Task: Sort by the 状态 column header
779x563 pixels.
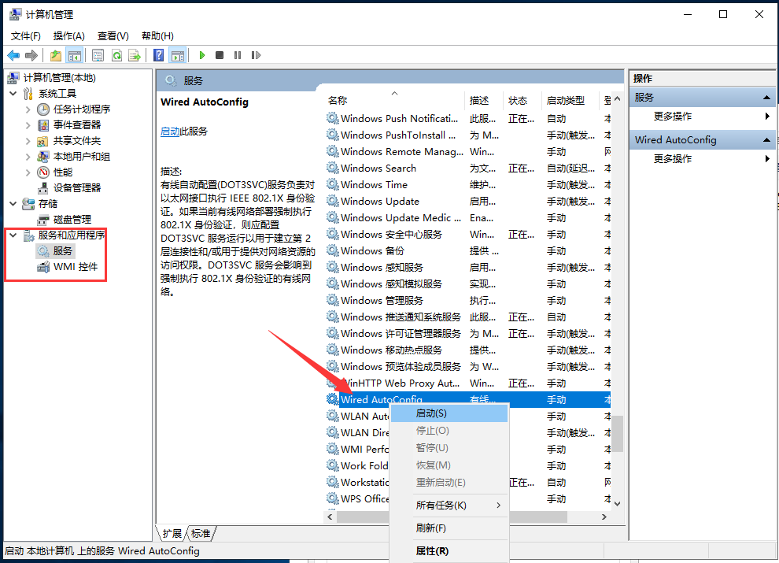Action: pos(522,101)
